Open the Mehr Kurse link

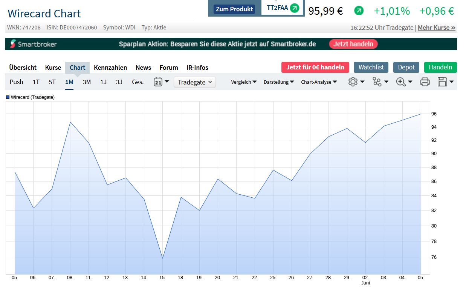coord(436,27)
